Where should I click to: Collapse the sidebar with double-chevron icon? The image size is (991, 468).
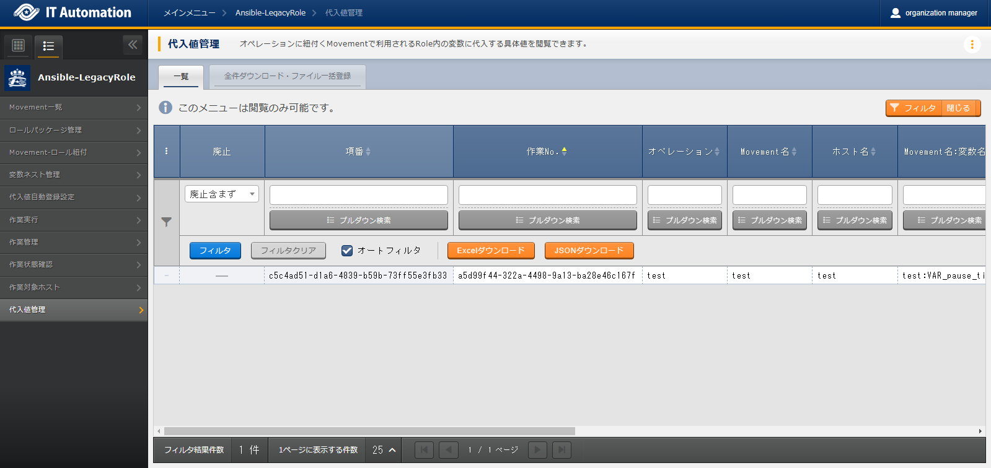[132, 45]
